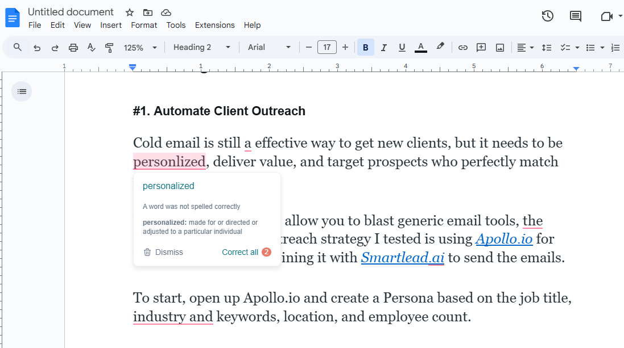Toggle bold formatting
This screenshot has width=624, height=348.
(x=366, y=48)
